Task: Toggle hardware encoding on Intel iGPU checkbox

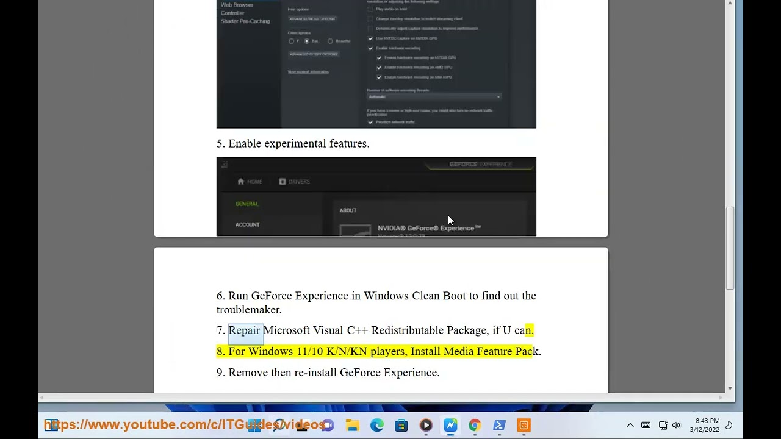Action: click(379, 77)
